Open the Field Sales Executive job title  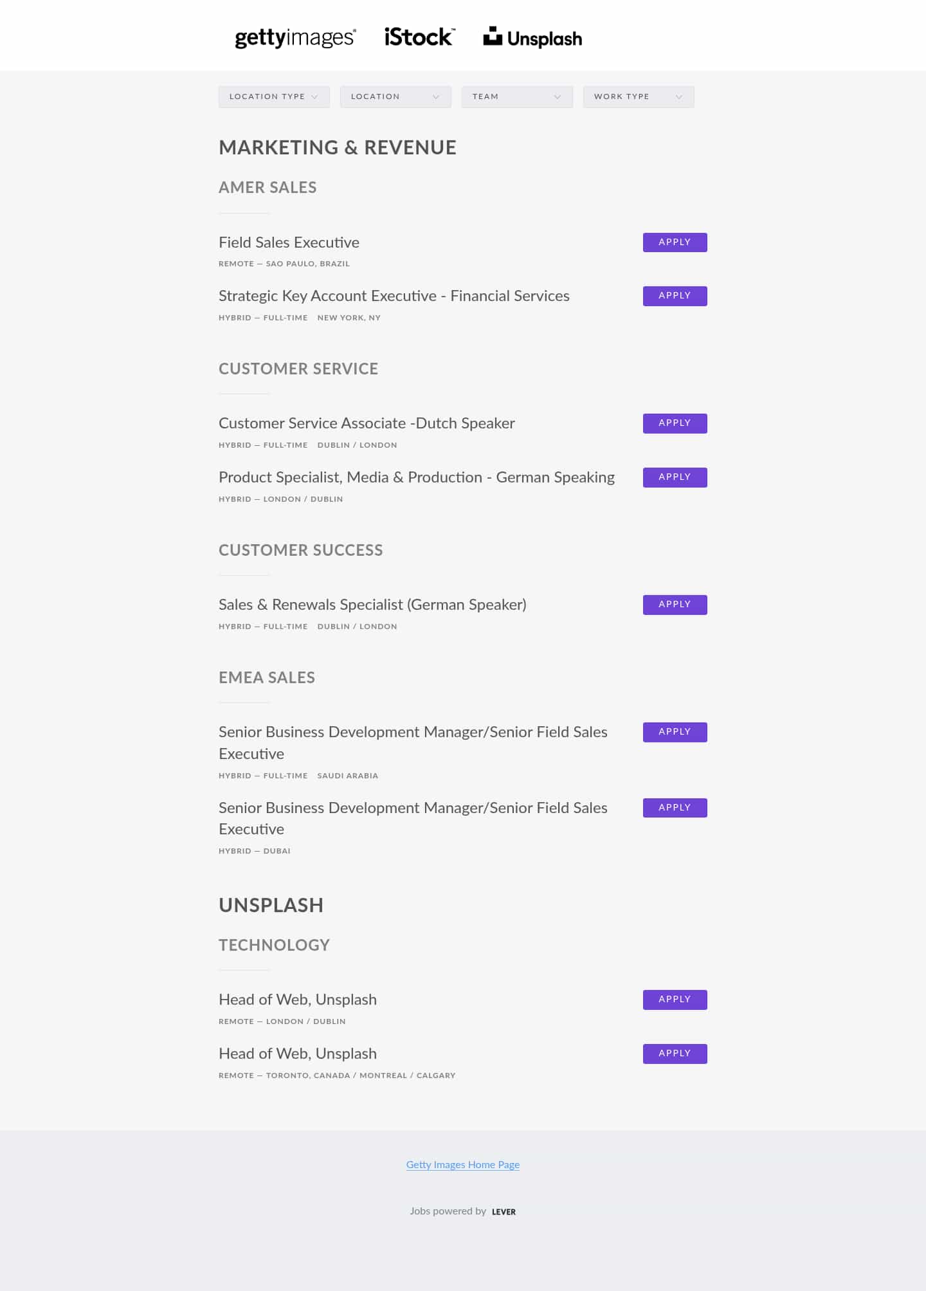[x=289, y=243]
